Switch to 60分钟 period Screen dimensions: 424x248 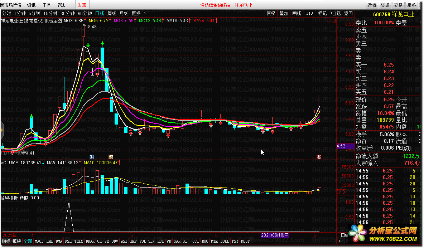[85, 13]
